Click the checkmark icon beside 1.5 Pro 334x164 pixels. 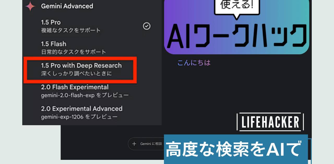pyautogui.click(x=147, y=26)
